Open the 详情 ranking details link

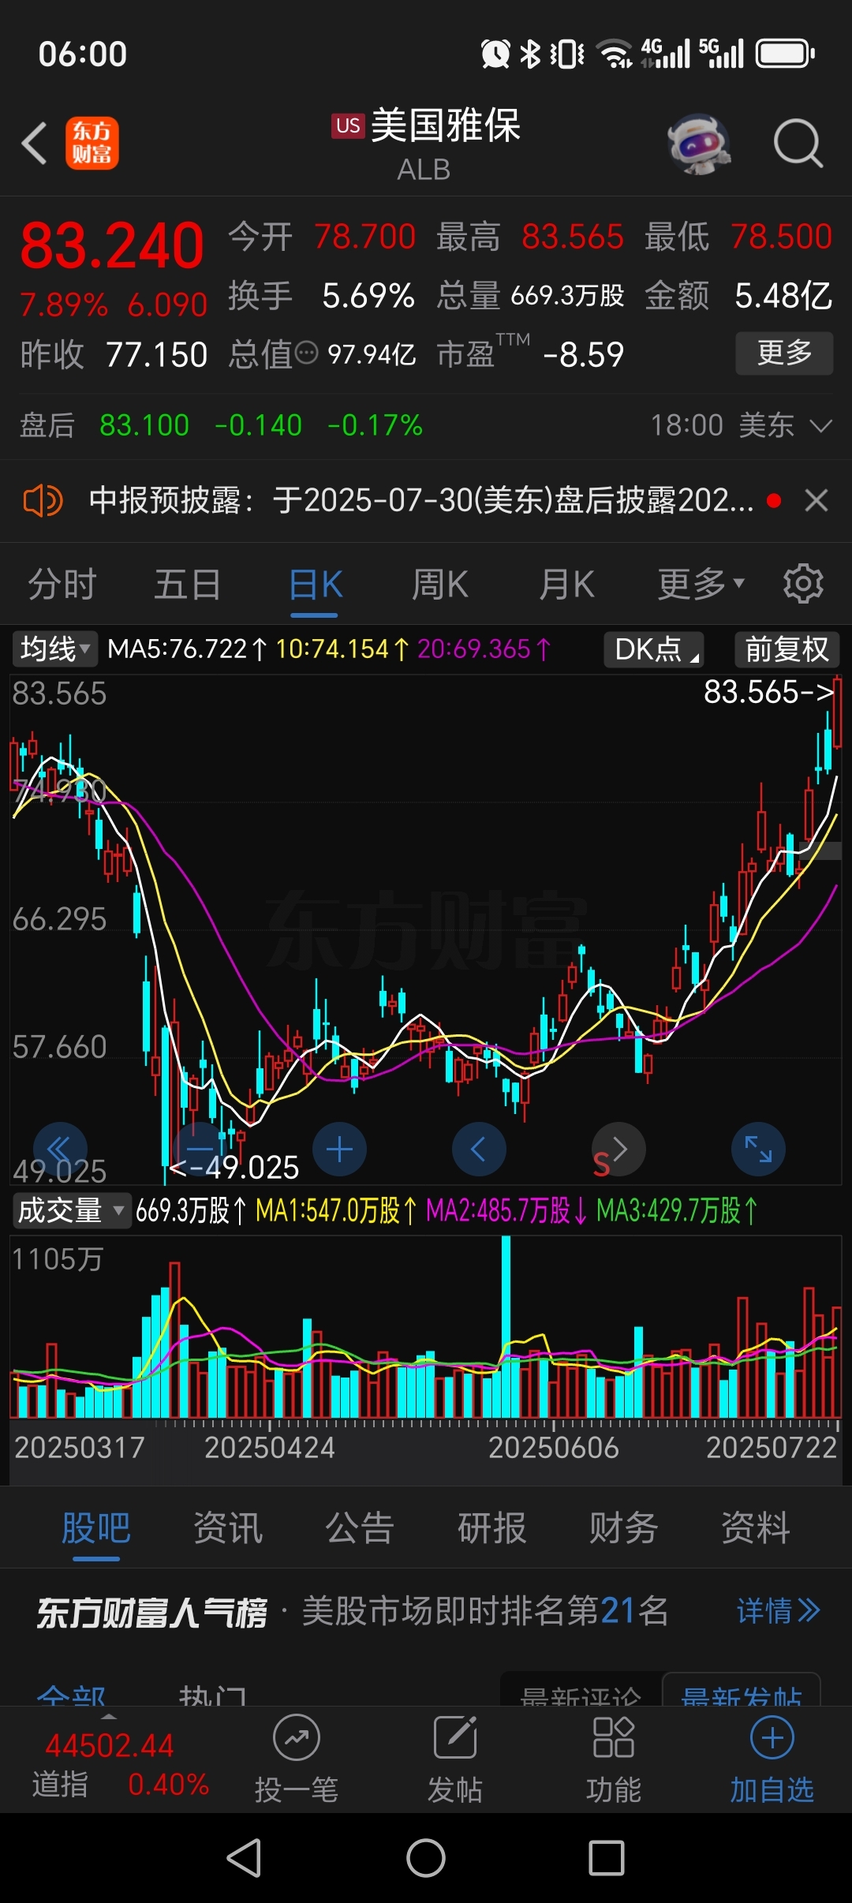tap(779, 1610)
